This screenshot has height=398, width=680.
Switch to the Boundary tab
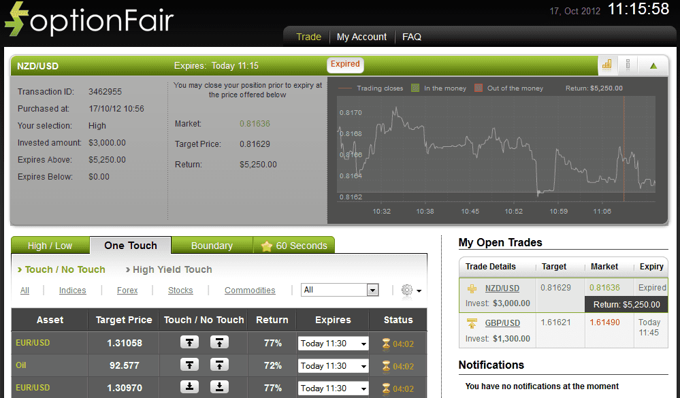[212, 245]
